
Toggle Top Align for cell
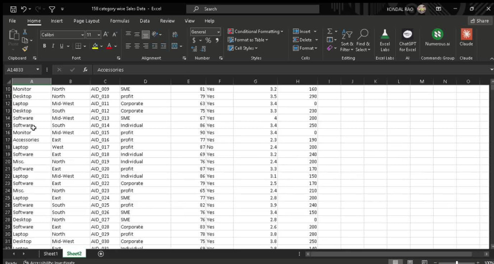point(128,35)
